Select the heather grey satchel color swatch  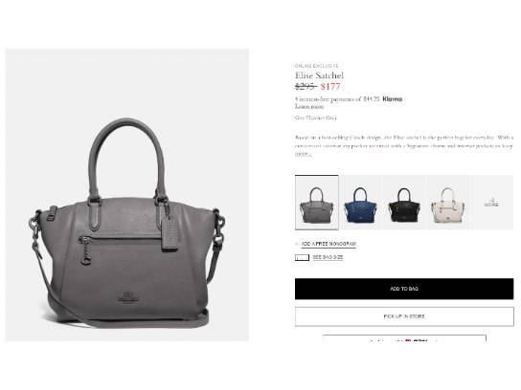tap(317, 203)
